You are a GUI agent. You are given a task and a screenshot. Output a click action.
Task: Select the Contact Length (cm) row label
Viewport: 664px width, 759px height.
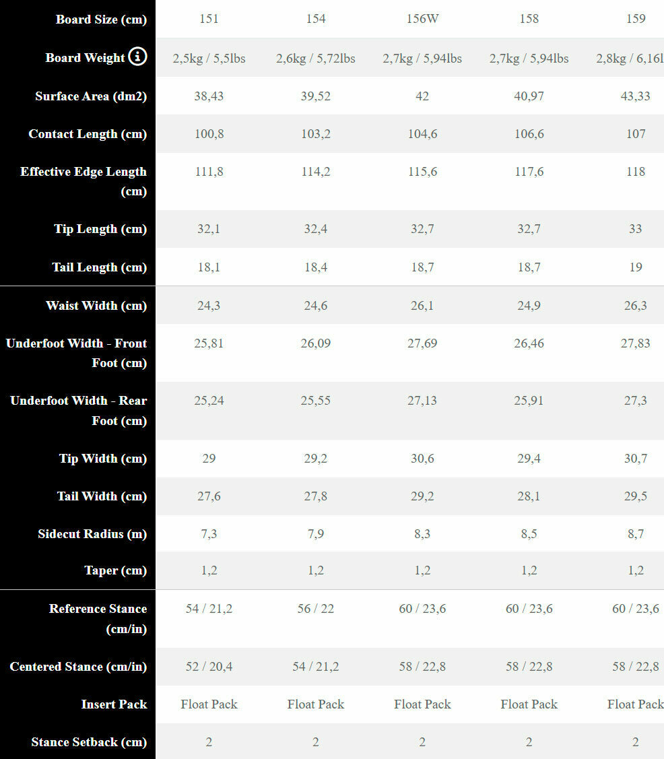pyautogui.click(x=88, y=134)
